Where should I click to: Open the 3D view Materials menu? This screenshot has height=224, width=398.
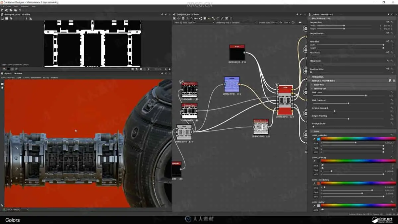tap(11, 78)
